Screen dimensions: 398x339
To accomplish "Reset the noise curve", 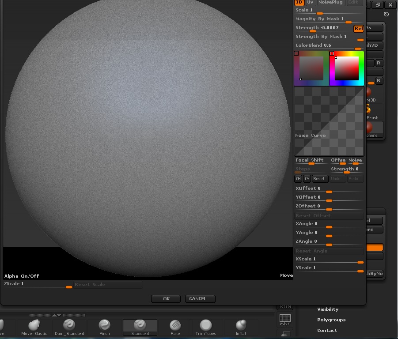I will (320, 178).
